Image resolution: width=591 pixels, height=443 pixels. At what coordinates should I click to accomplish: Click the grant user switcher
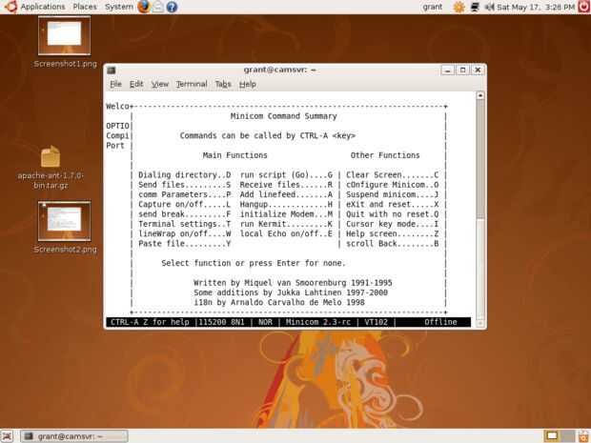pyautogui.click(x=433, y=7)
